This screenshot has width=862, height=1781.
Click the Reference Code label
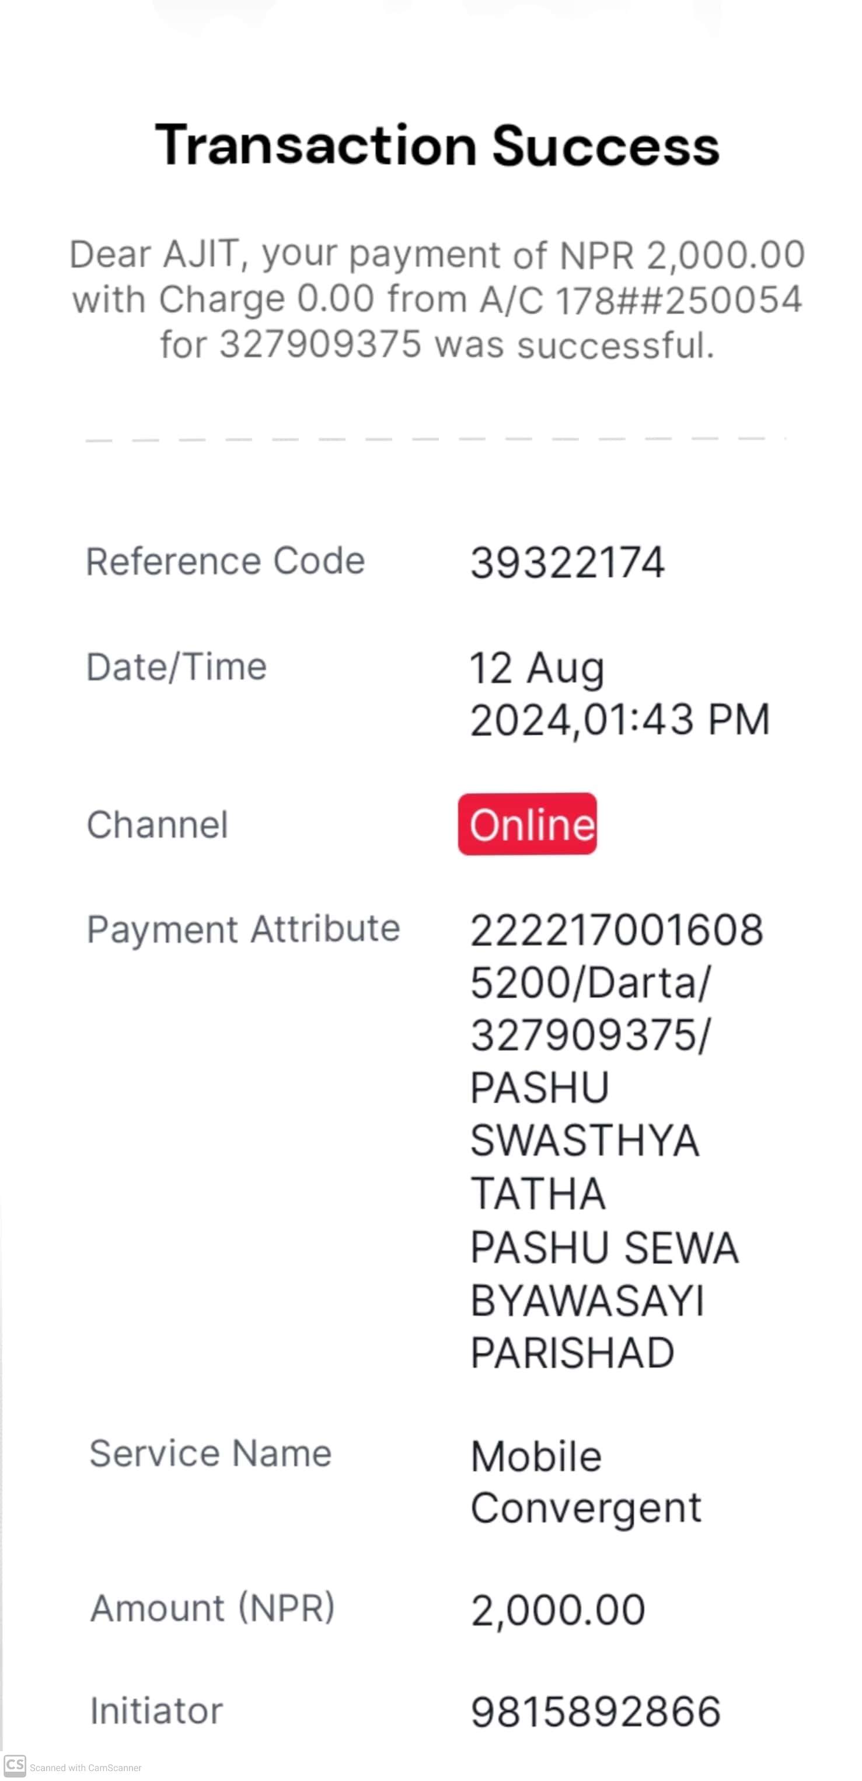tap(225, 560)
